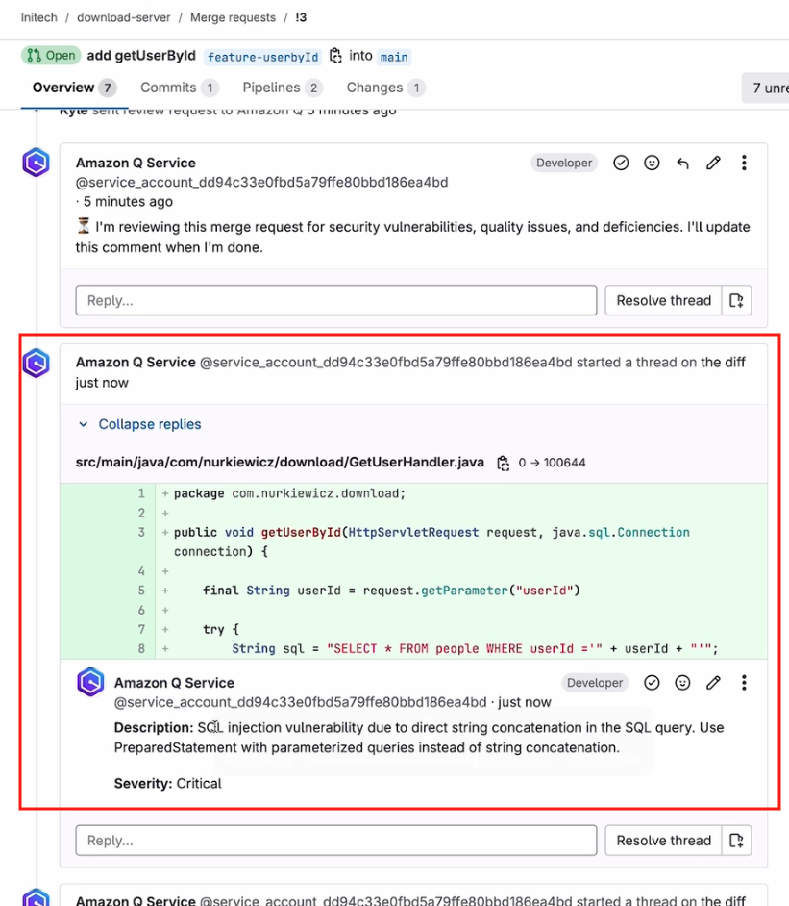Click Developer badge on reviewing comment
The width and height of the screenshot is (789, 906).
click(x=564, y=163)
